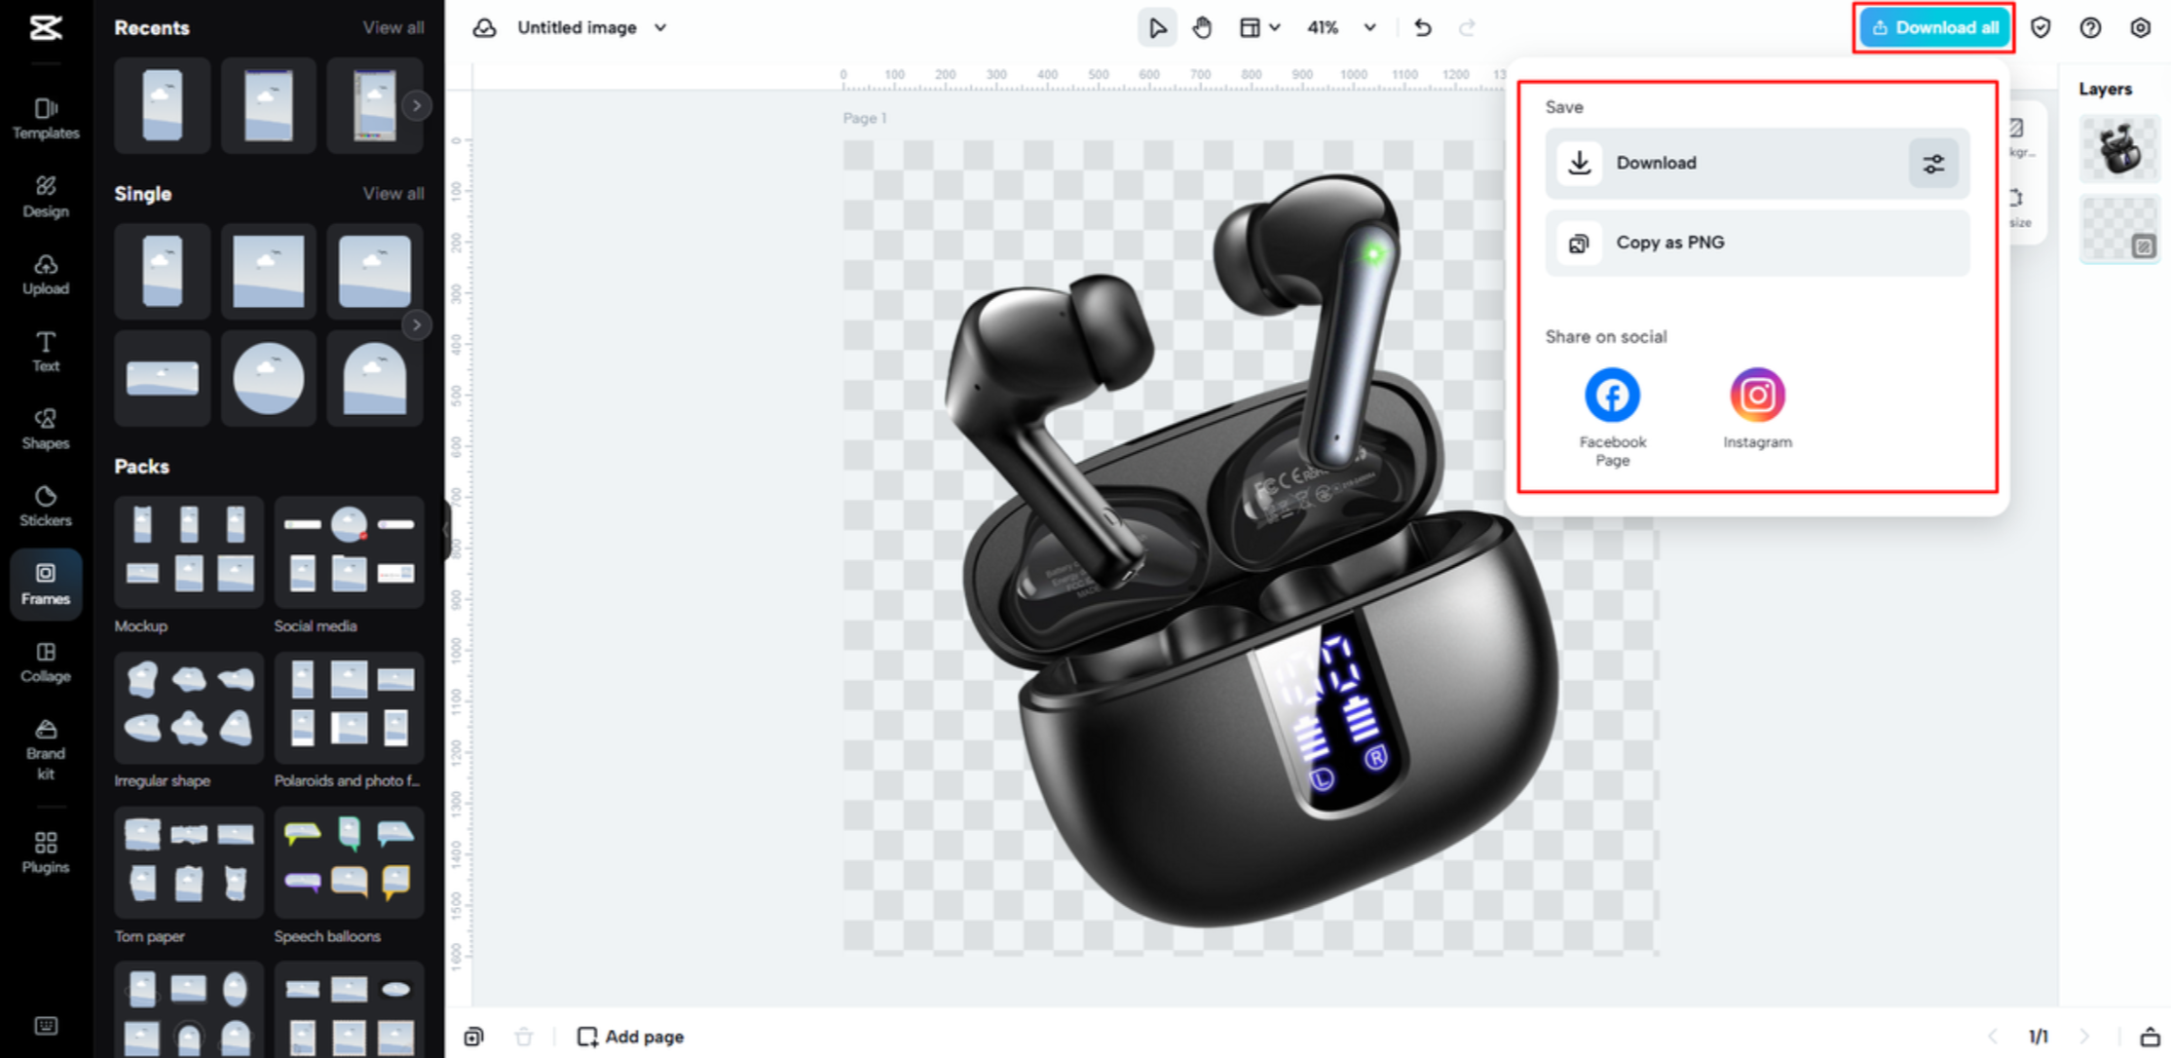
Task: Open download settings sliders icon
Action: (1933, 164)
